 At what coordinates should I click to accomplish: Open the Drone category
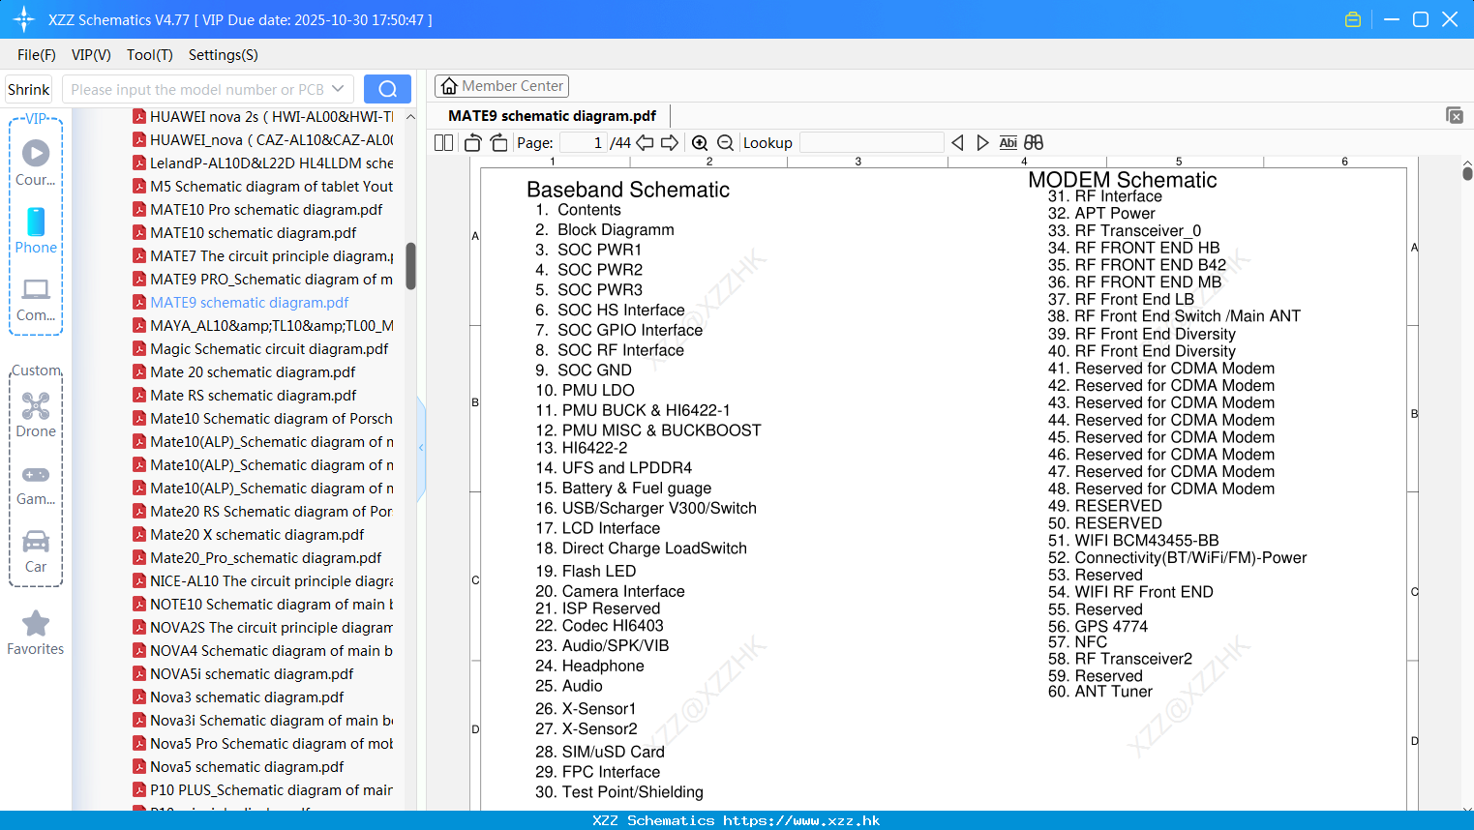pos(36,414)
